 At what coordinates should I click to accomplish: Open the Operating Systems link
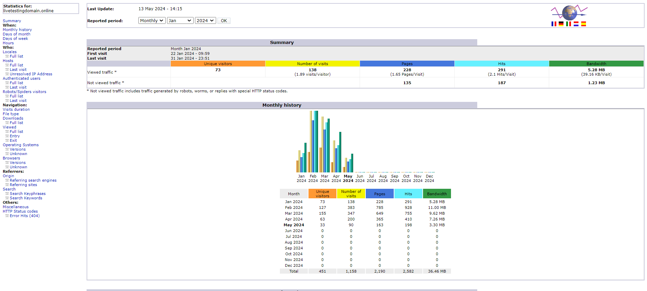pyautogui.click(x=21, y=145)
